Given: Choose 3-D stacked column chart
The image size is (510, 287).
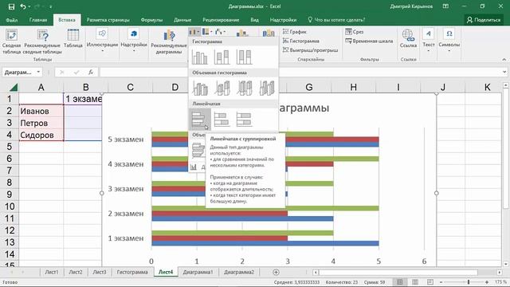Looking at the screenshot, I should [222, 88].
